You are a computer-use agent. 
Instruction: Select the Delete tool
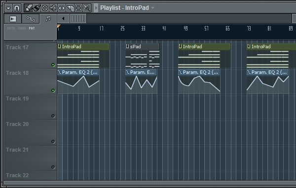(45, 8)
